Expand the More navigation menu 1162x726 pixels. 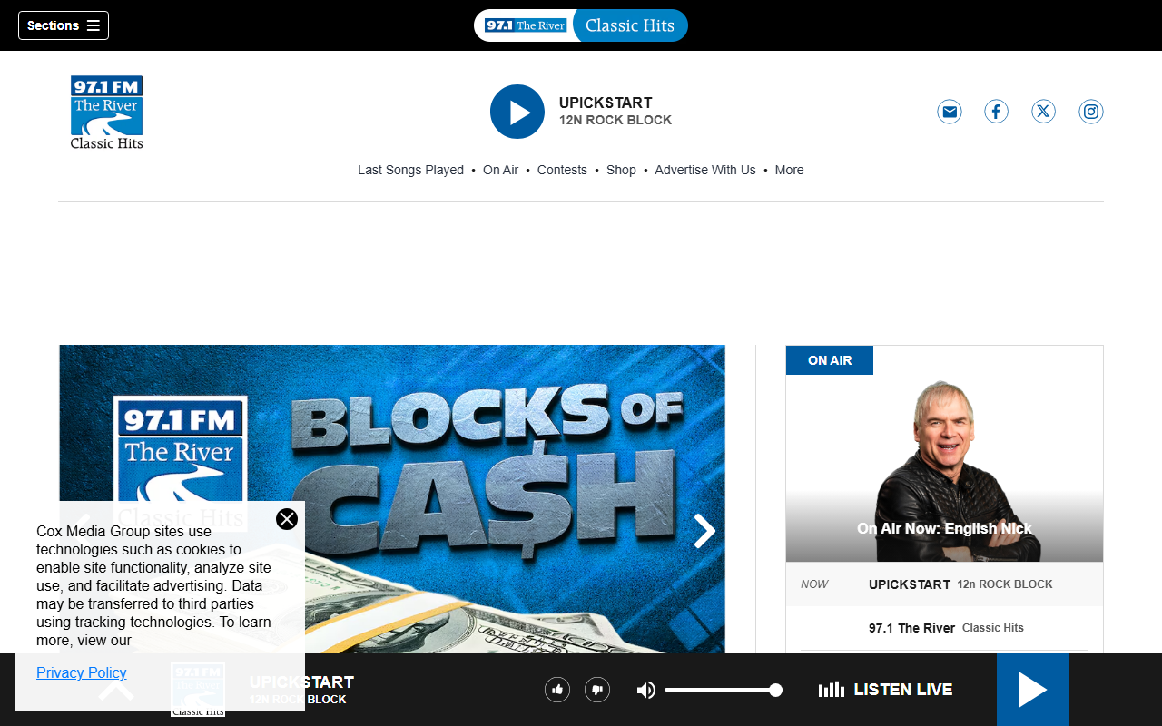tap(789, 170)
